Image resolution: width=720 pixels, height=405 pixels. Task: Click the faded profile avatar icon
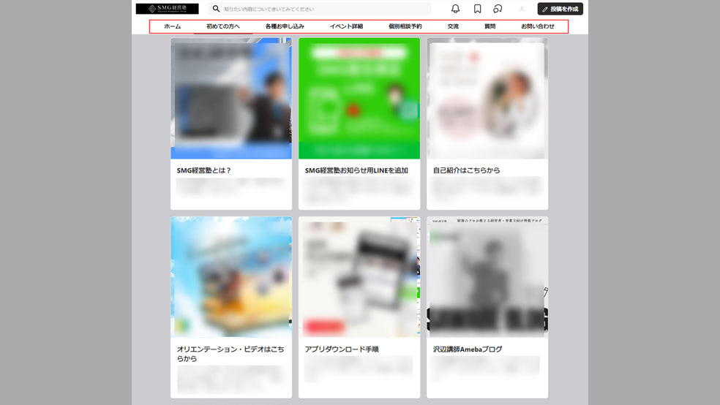(522, 9)
